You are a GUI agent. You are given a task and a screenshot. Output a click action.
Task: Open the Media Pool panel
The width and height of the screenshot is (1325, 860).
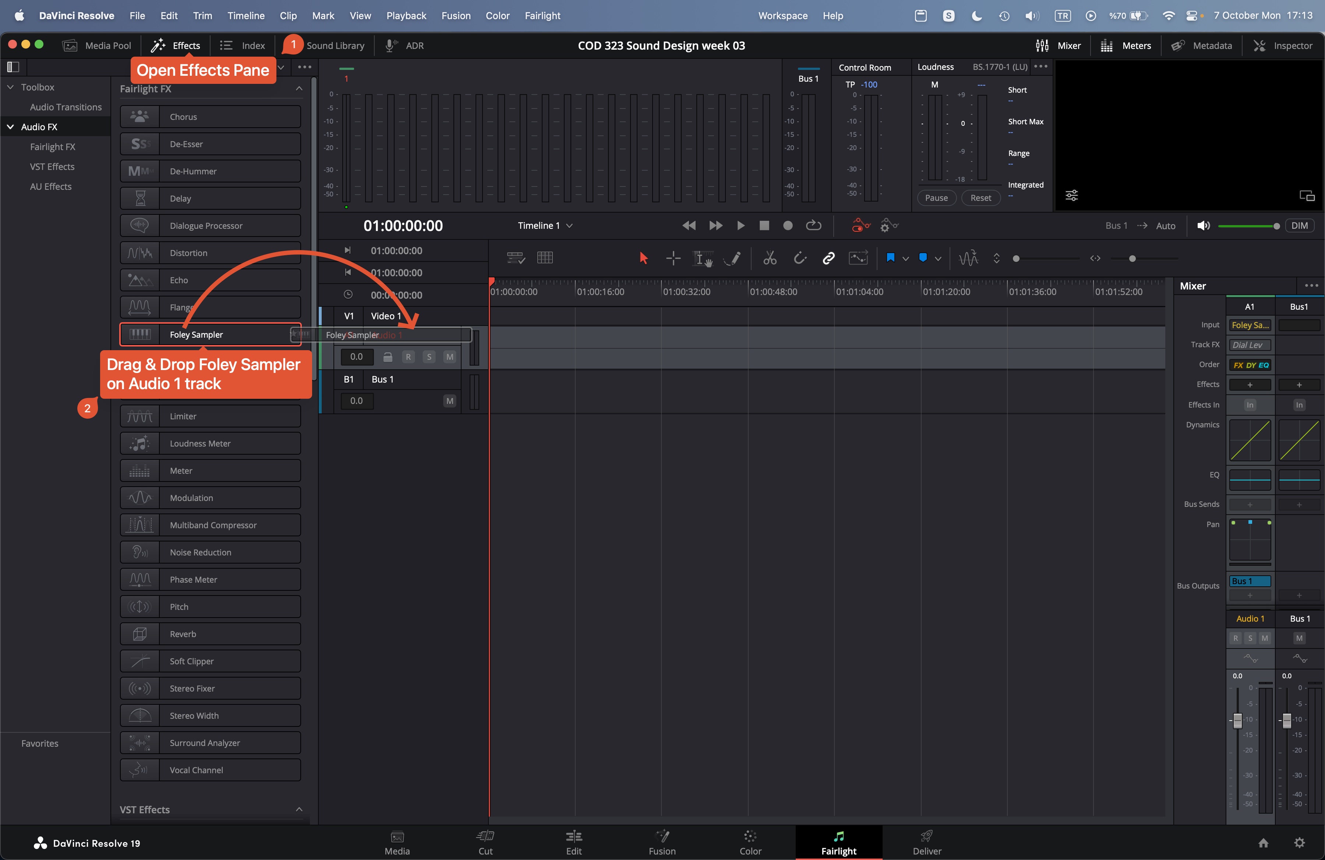click(x=97, y=46)
